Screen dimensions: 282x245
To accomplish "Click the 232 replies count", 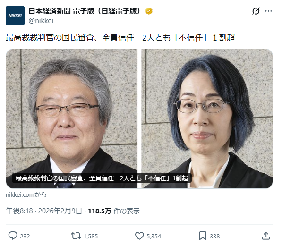I will [25, 236].
